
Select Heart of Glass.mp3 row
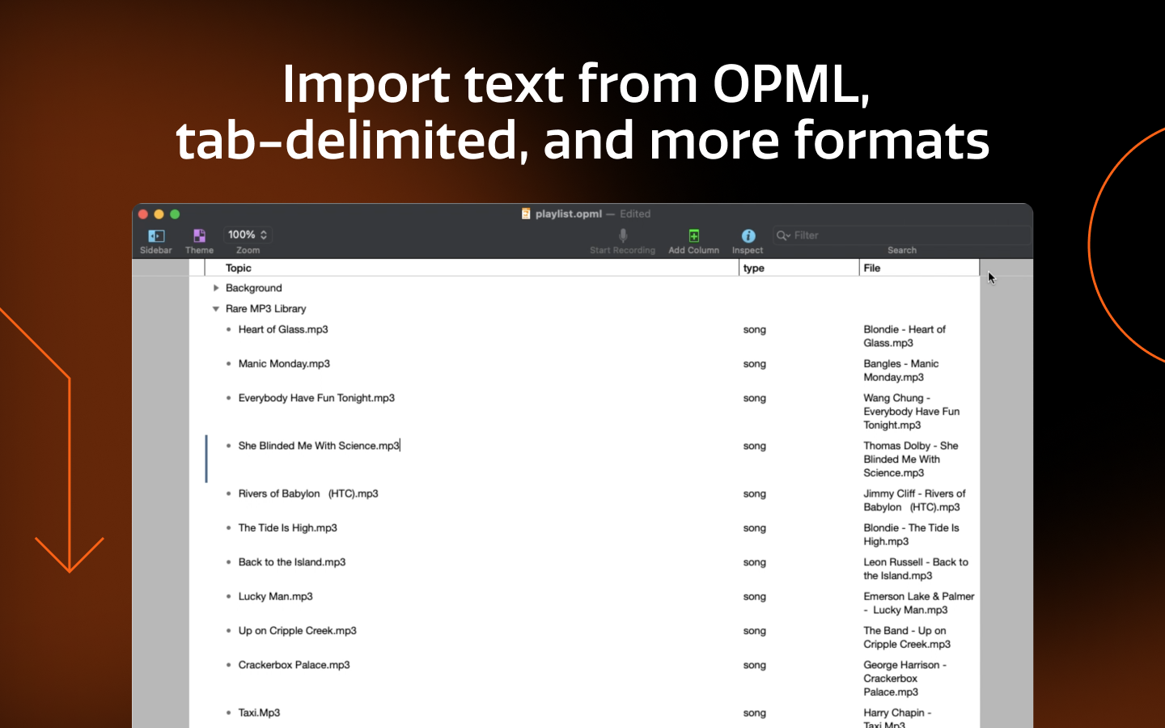pyautogui.click(x=283, y=329)
